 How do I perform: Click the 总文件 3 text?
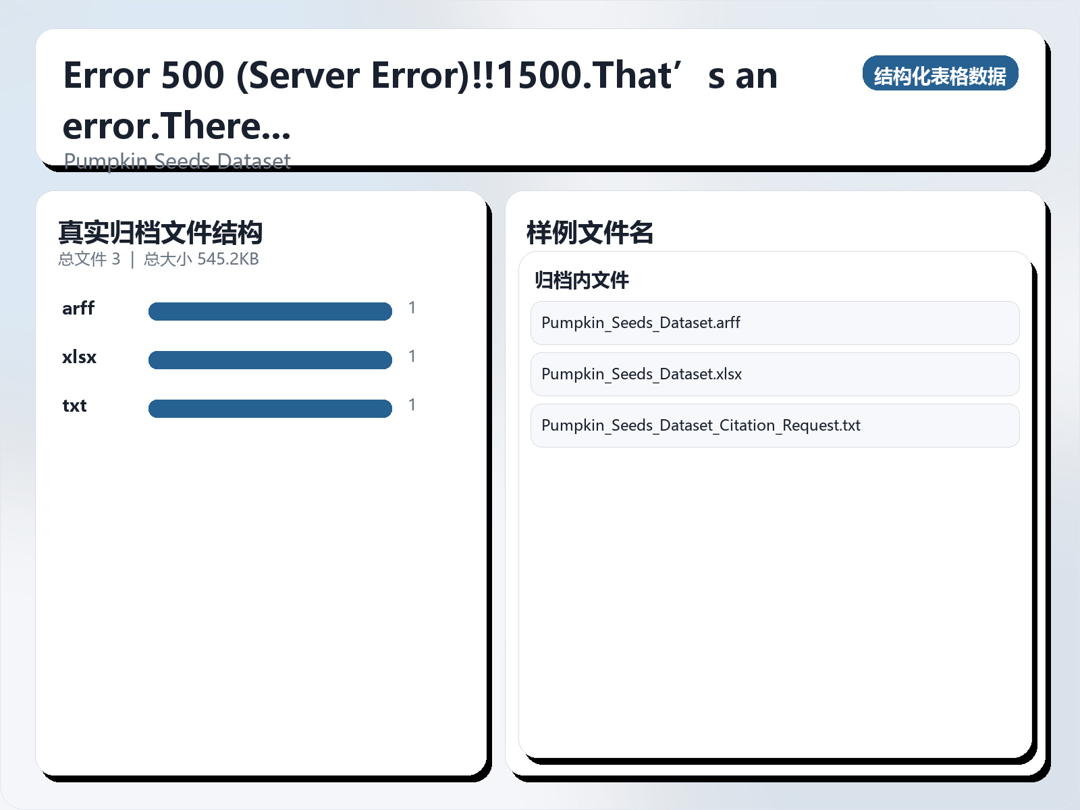[x=89, y=259]
